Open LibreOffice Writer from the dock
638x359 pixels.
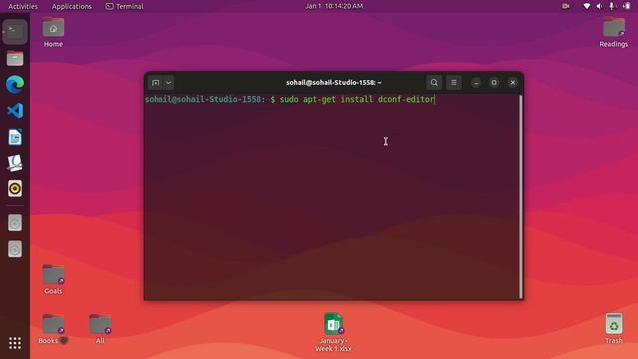[15, 137]
